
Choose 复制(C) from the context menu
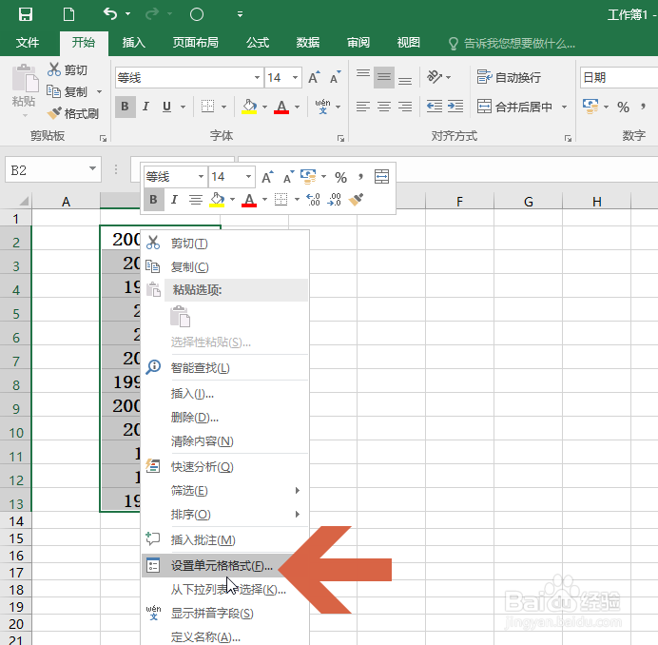tap(225, 266)
